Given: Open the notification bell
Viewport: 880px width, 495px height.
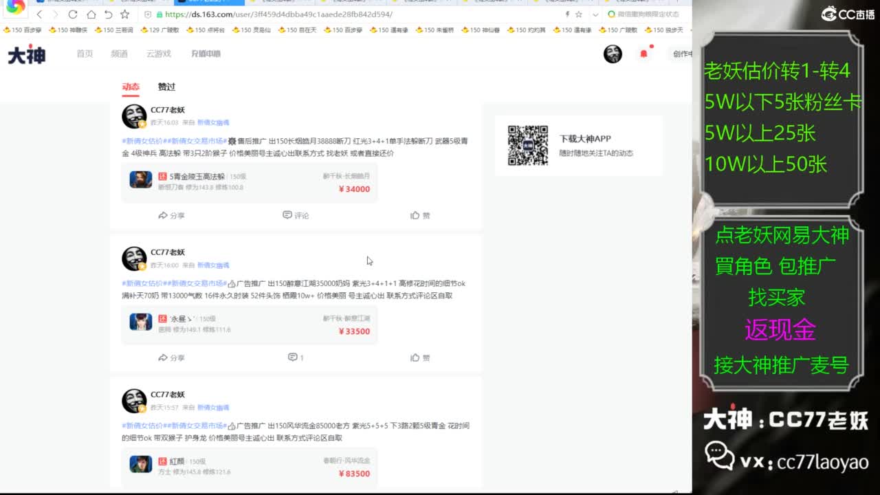Looking at the screenshot, I should [x=645, y=54].
